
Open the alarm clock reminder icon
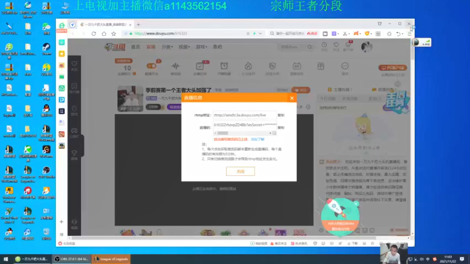pyautogui.click(x=224, y=66)
